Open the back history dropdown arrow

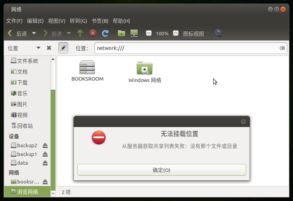pos(34,33)
